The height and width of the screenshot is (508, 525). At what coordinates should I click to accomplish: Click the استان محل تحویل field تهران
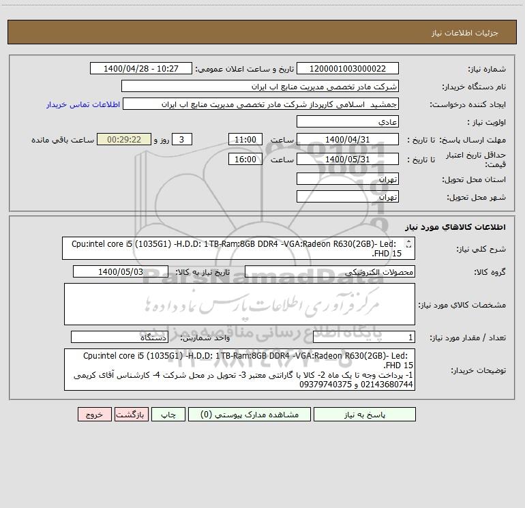click(x=348, y=179)
